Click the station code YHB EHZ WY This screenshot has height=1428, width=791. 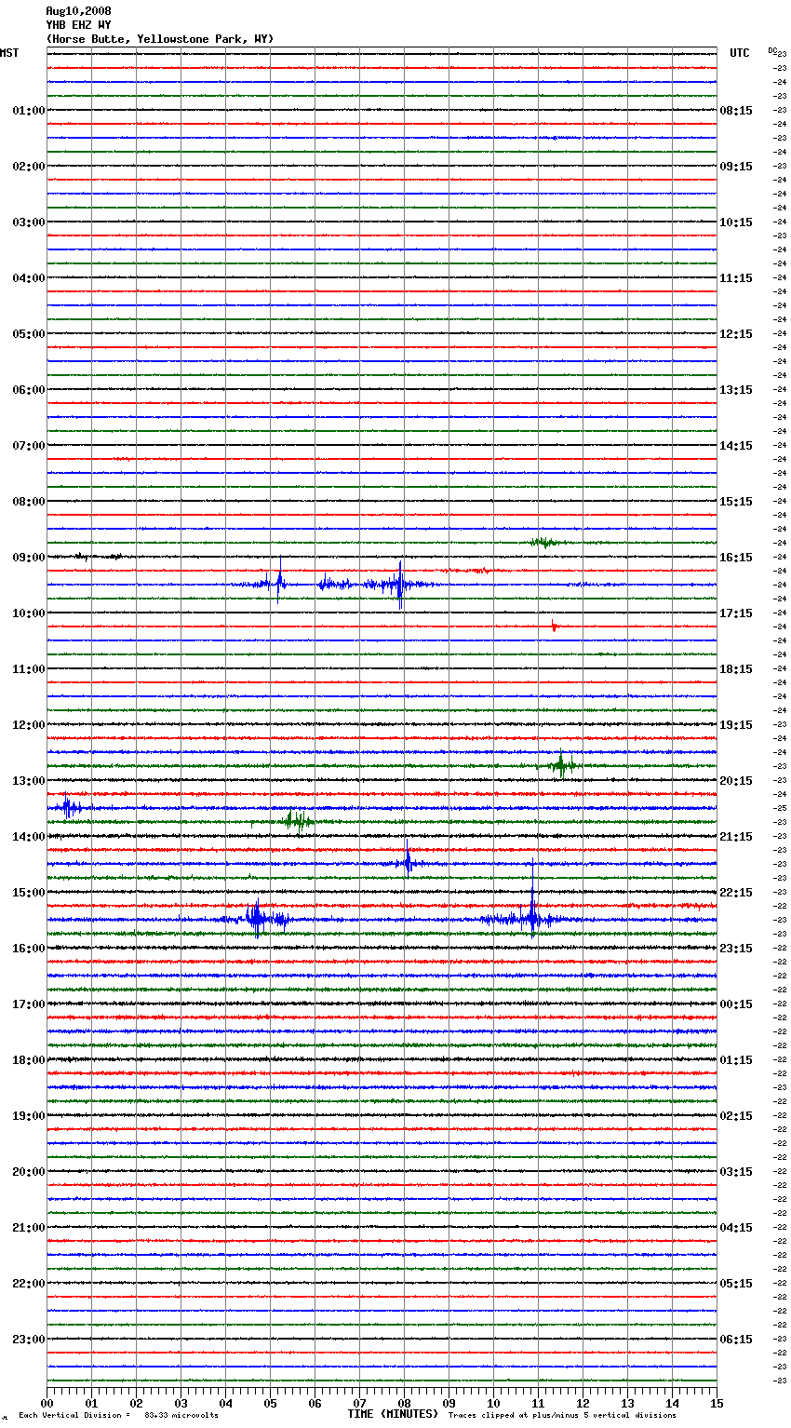point(78,25)
